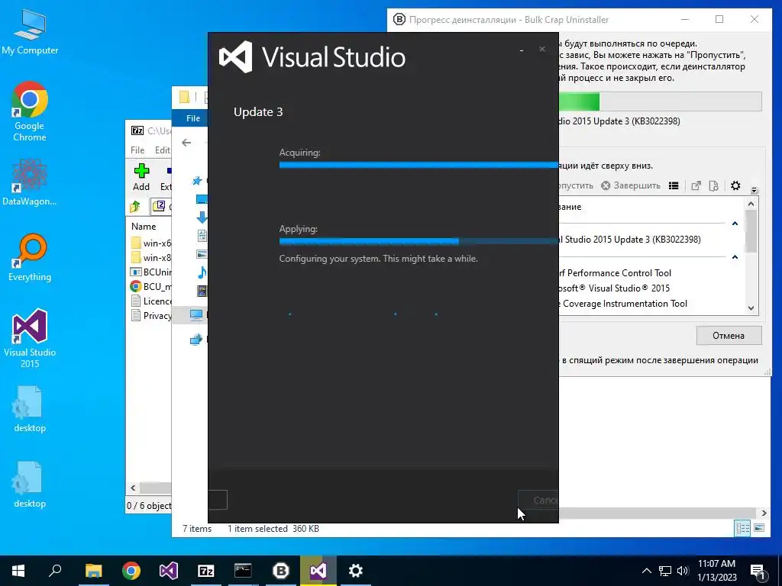Select Quick access star in Explorer sidebar
The image size is (782, 586).
coord(197,180)
